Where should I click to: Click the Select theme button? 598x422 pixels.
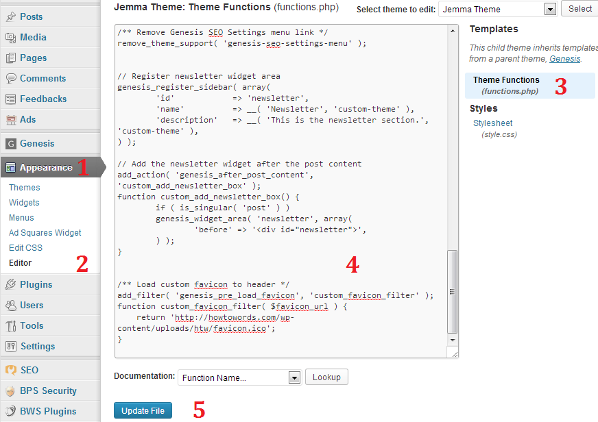click(579, 9)
